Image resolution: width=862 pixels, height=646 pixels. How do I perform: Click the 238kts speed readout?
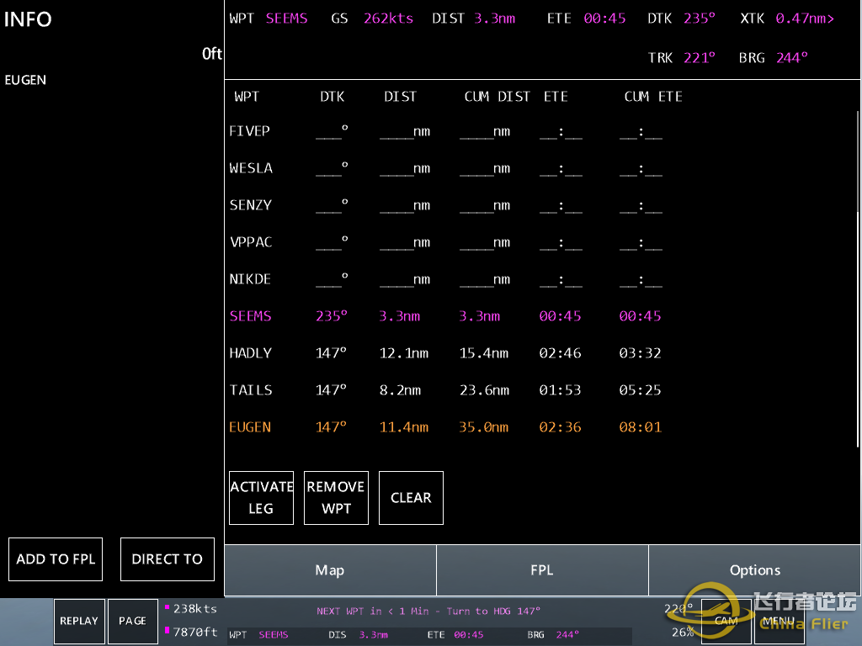(195, 609)
